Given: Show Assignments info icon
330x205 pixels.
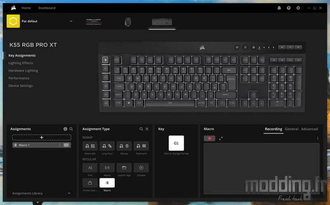Looking at the screenshot, I should coord(65,129).
